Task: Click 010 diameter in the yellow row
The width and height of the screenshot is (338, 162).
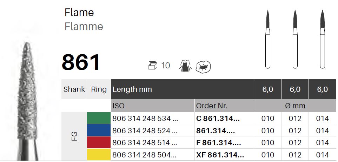Action: click(268, 155)
